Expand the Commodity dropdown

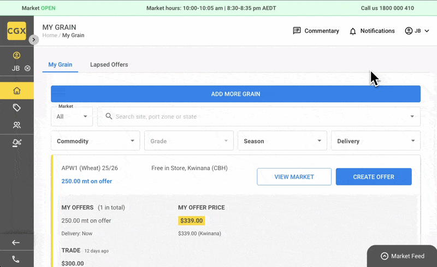95,141
